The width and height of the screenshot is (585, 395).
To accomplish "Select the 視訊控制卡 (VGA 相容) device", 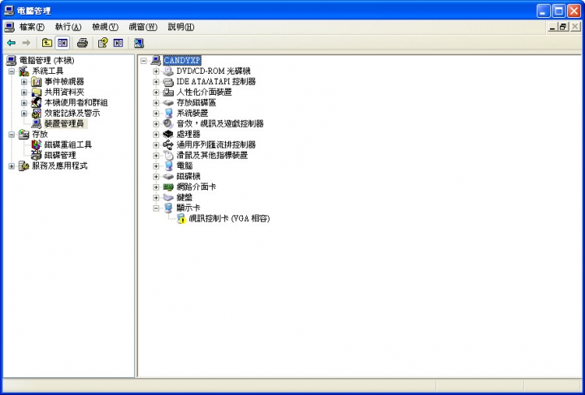I will [x=229, y=218].
